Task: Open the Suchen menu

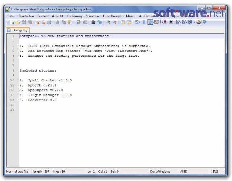Action: tap(43, 16)
